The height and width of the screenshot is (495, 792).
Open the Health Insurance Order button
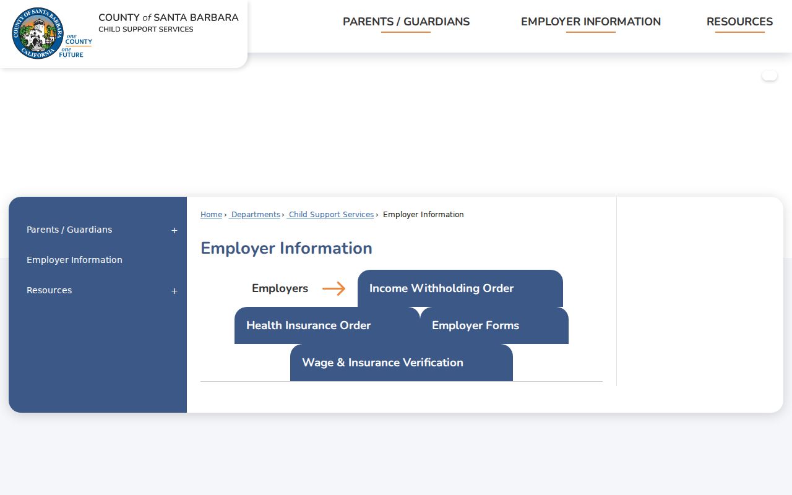(327, 325)
